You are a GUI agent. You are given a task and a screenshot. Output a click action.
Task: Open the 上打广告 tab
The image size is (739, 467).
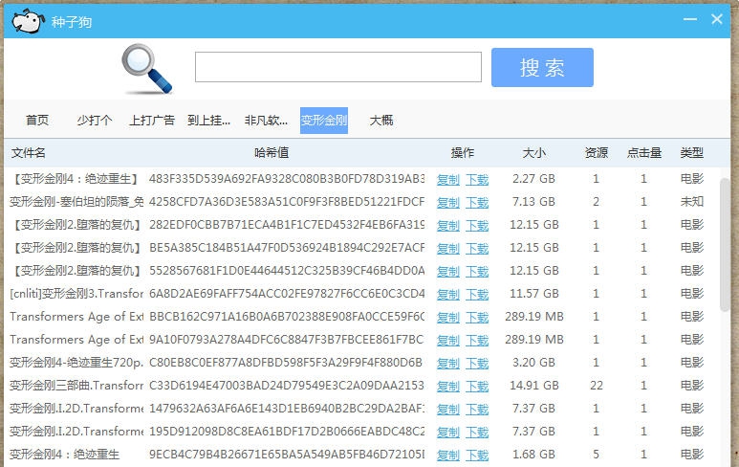152,121
